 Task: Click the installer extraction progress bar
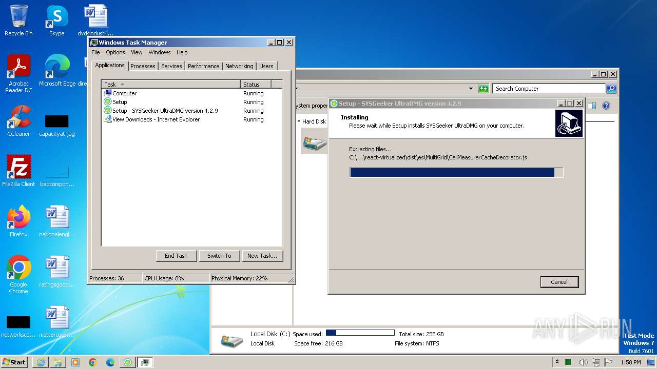tap(456, 173)
